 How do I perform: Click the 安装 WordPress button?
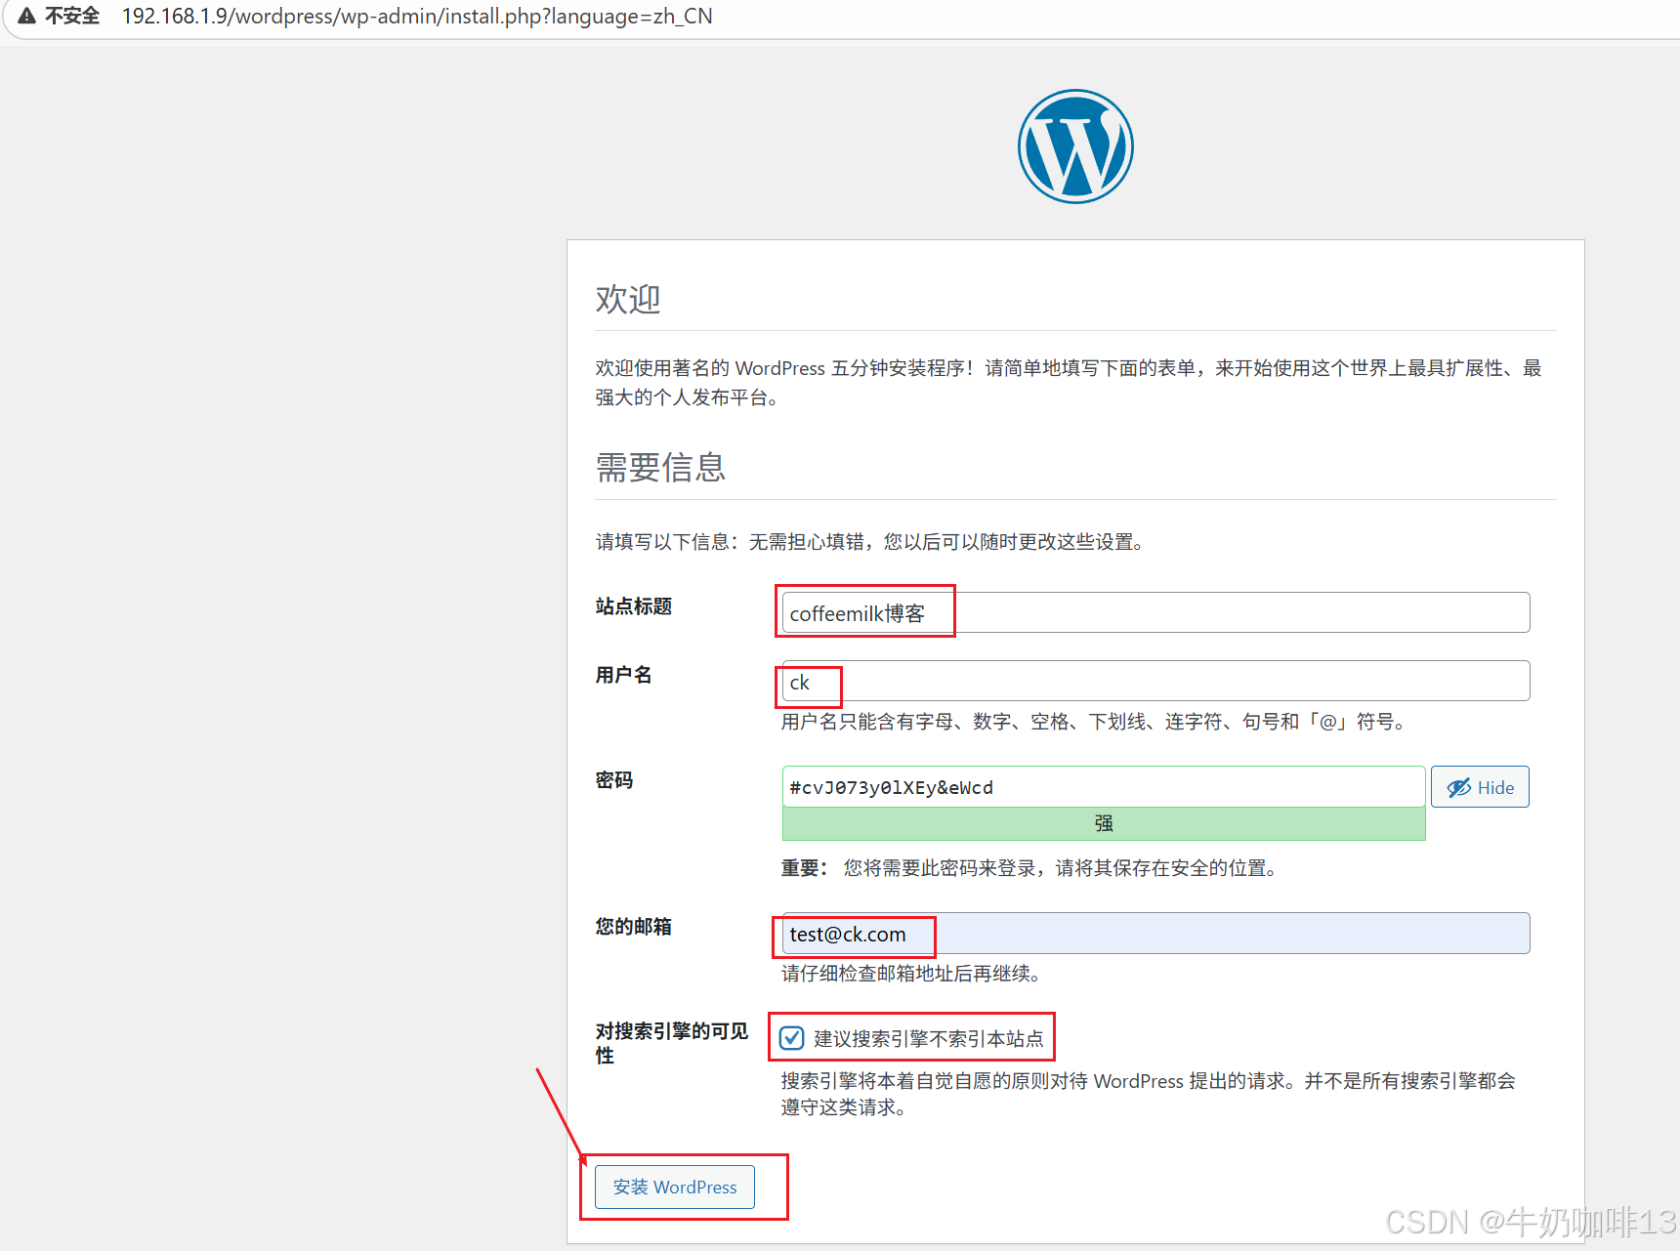[675, 1187]
